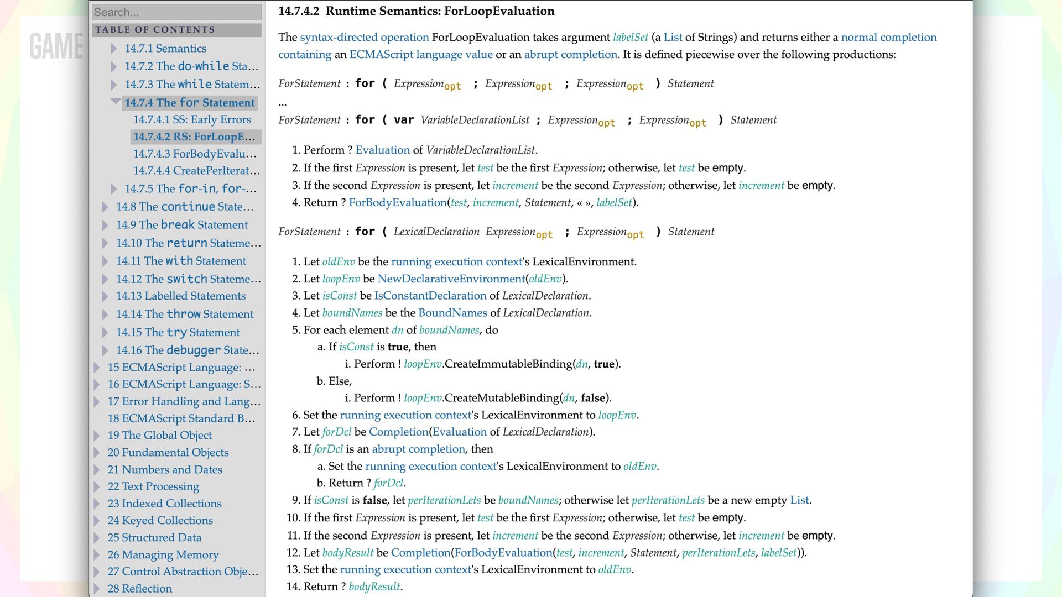Open the abrupt completion link in intro

(570, 54)
